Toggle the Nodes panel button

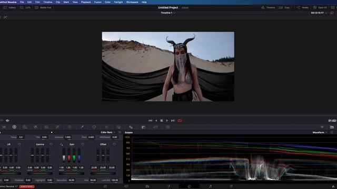point(302,7)
